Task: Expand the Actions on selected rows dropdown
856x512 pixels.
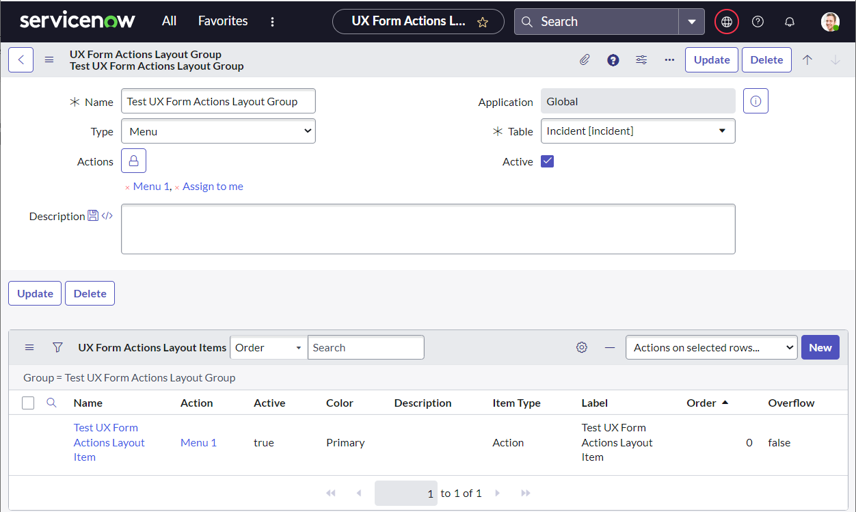Action: point(711,347)
